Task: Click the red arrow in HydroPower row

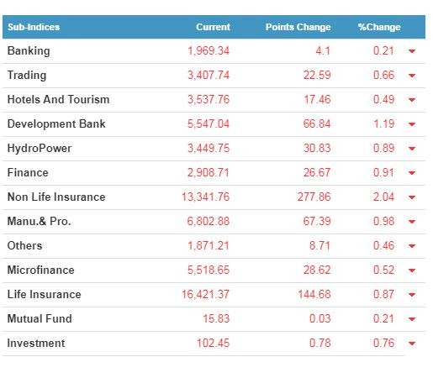Action: click(412, 149)
